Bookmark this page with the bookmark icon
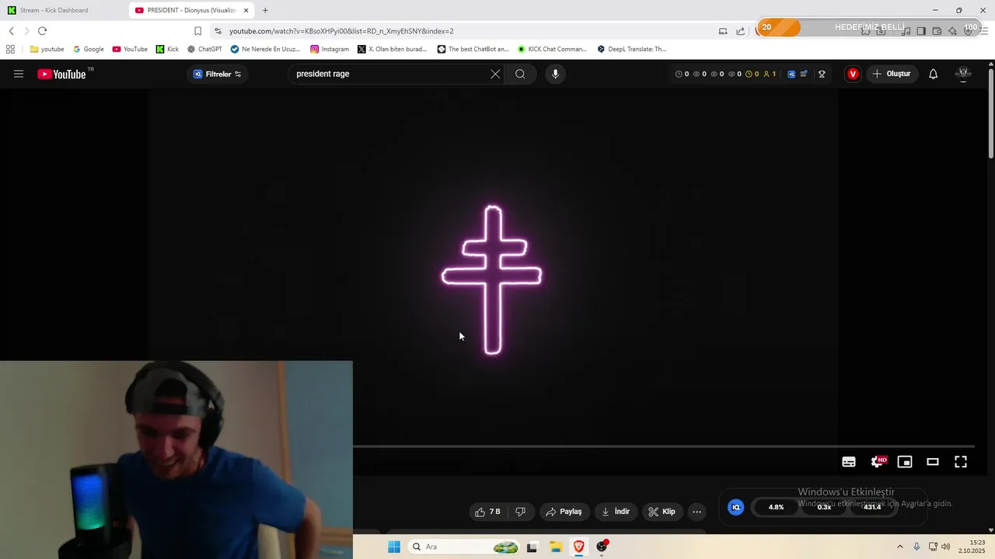The width and height of the screenshot is (995, 559). click(x=197, y=31)
